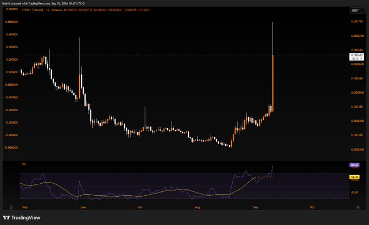
Task: Select the RSI indicator label
Action: (x=23, y=164)
